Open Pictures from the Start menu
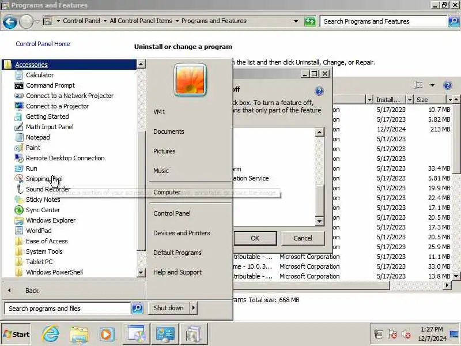 164,151
